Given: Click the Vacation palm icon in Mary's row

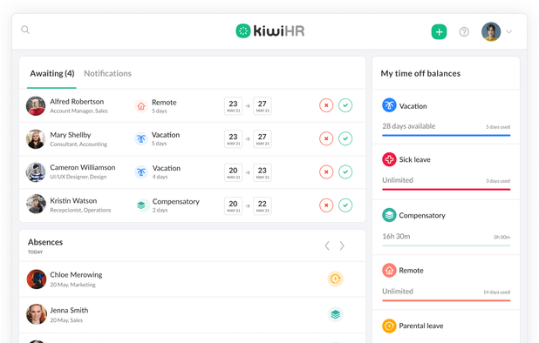Looking at the screenshot, I should pos(141,139).
